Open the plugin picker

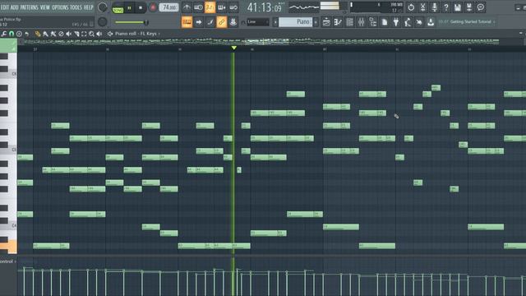(396, 22)
